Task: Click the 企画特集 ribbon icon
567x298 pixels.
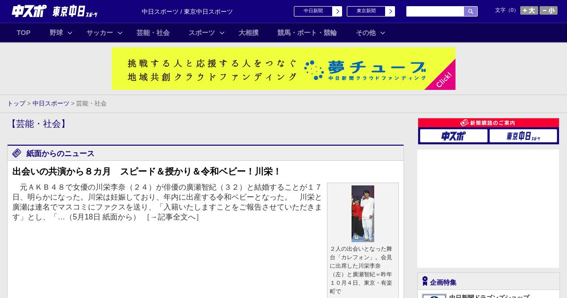Action: pos(425,281)
